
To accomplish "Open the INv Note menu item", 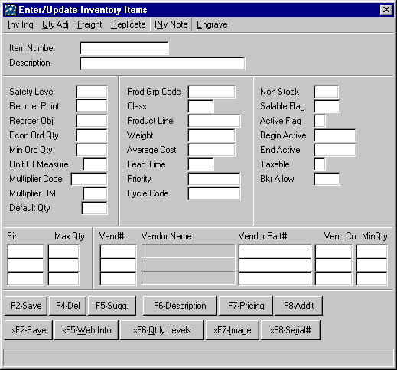I will coord(171,24).
